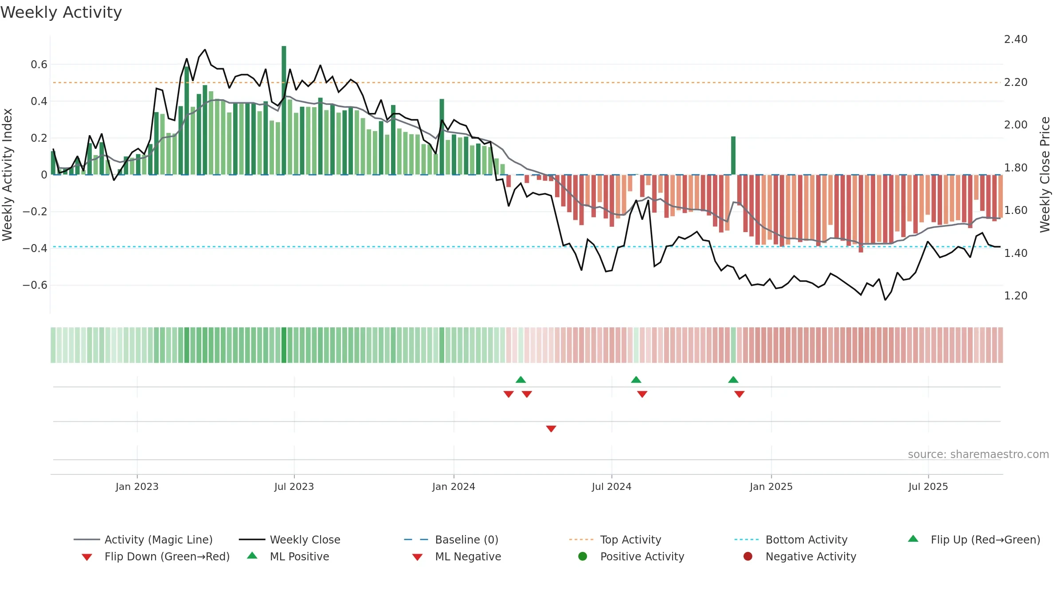Toggle the Top Activity legend entry

(615, 540)
